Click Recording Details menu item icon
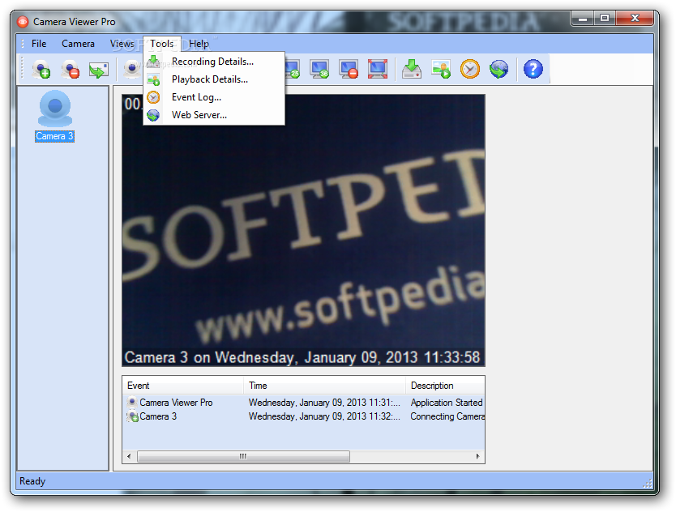This screenshot has width=676, height=512. point(153,62)
